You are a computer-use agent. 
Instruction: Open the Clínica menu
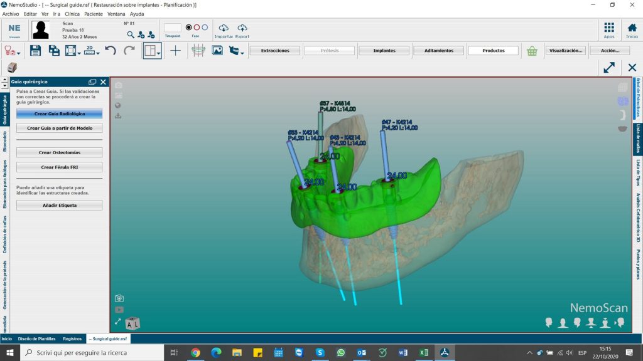click(x=72, y=14)
